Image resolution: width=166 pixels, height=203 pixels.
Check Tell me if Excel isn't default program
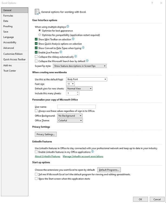(36, 174)
